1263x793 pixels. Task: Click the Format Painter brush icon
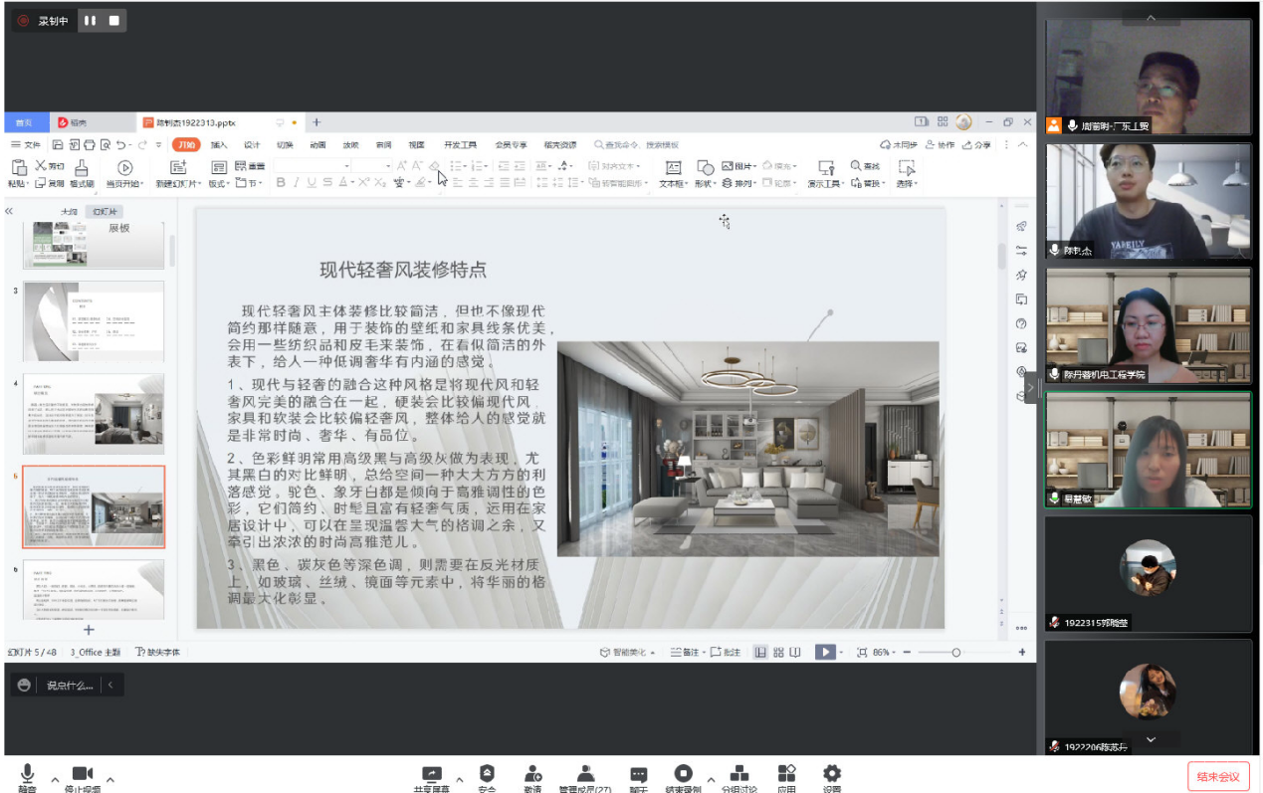(x=82, y=167)
